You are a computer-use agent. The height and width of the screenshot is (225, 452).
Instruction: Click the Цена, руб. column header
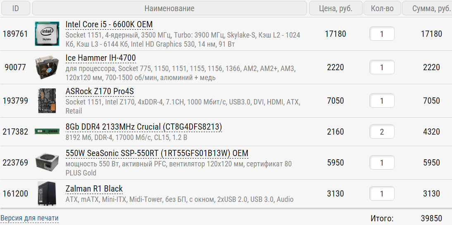[x=335, y=8]
